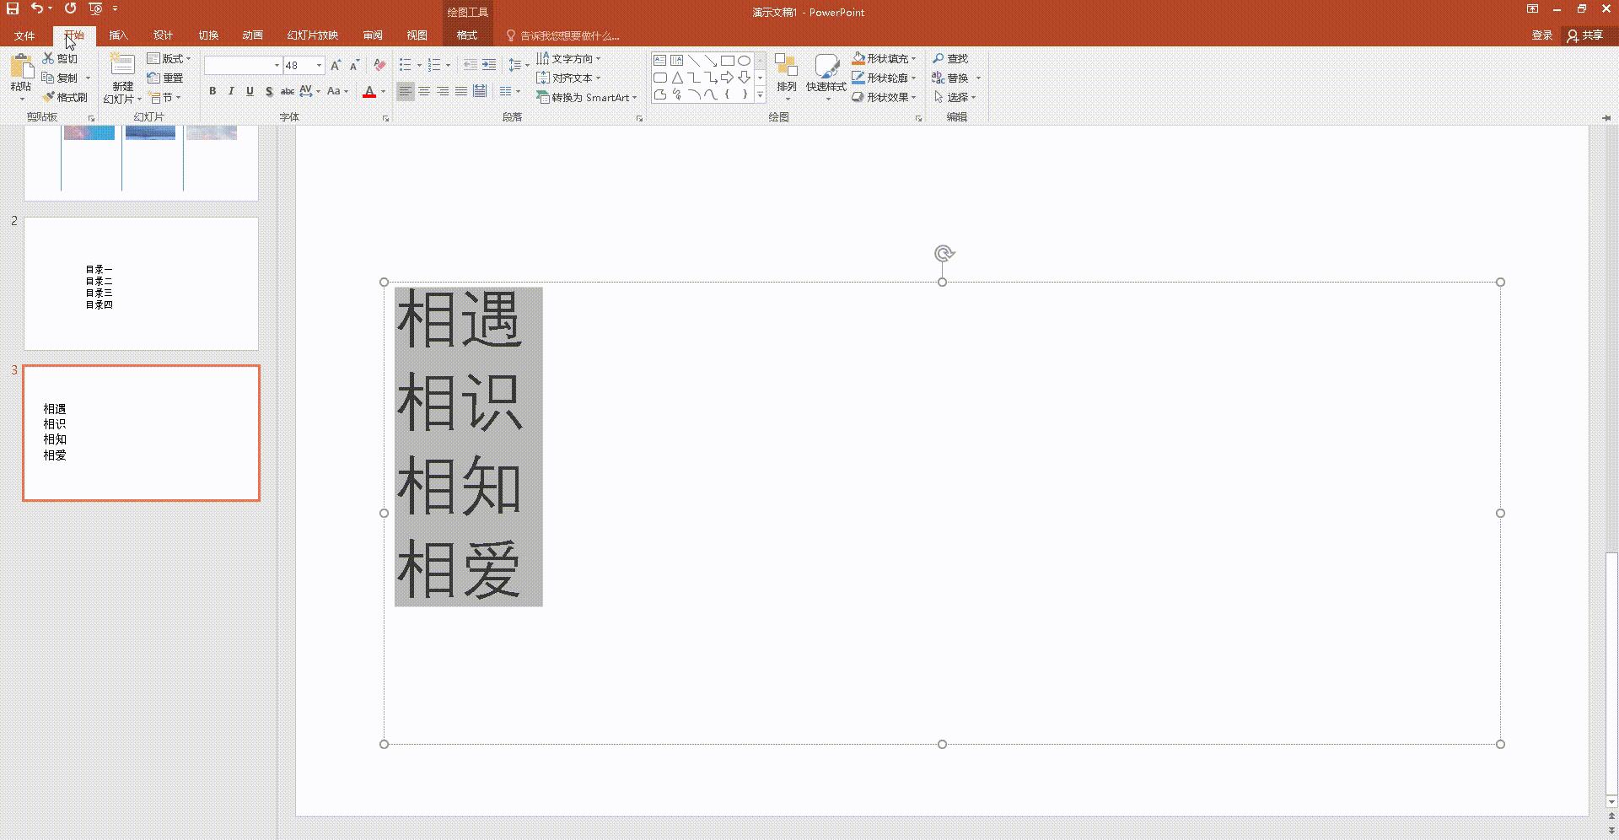Click the strikethrough icon in the font group
Screen dimensions: 1619x840
point(288,91)
